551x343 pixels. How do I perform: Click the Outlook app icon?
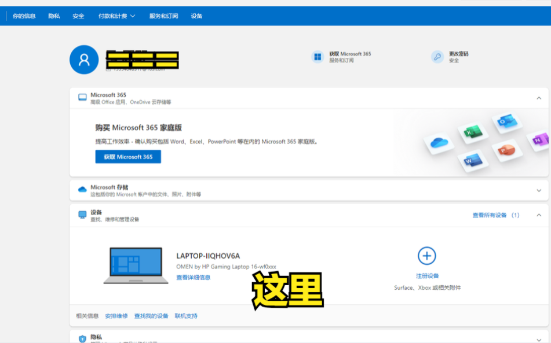click(x=506, y=122)
